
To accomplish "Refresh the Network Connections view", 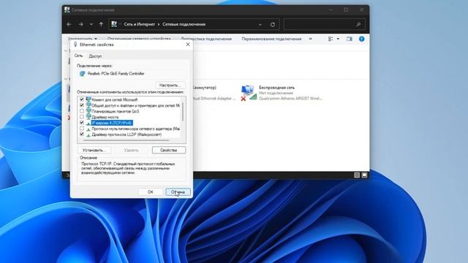I will pos(273,24).
